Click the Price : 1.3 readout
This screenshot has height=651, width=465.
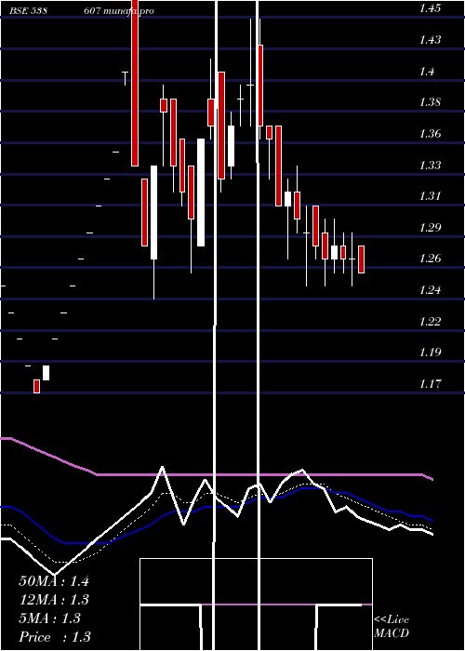click(55, 637)
